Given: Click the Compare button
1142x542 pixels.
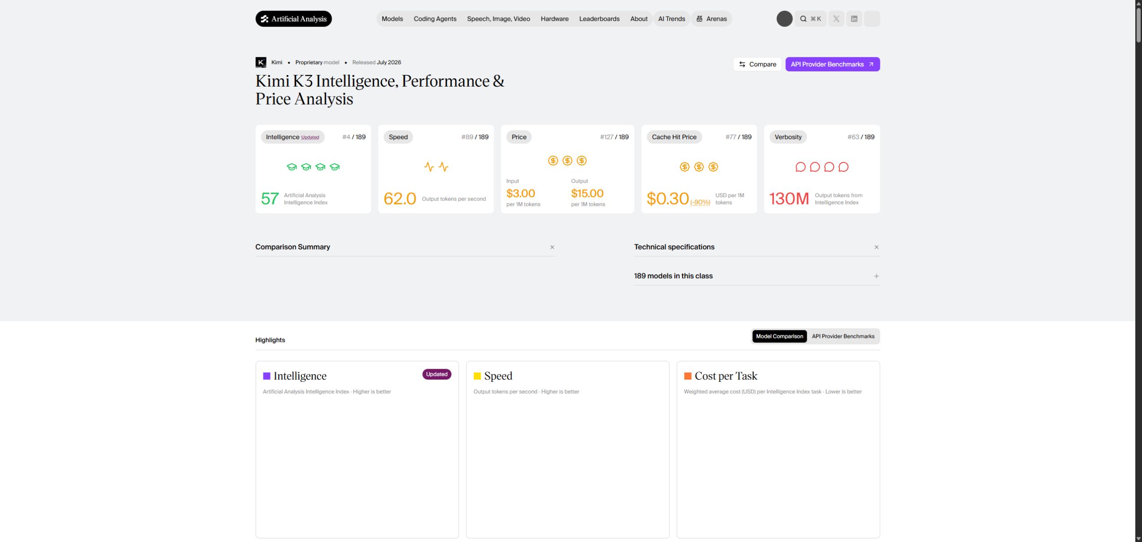Looking at the screenshot, I should (757, 64).
